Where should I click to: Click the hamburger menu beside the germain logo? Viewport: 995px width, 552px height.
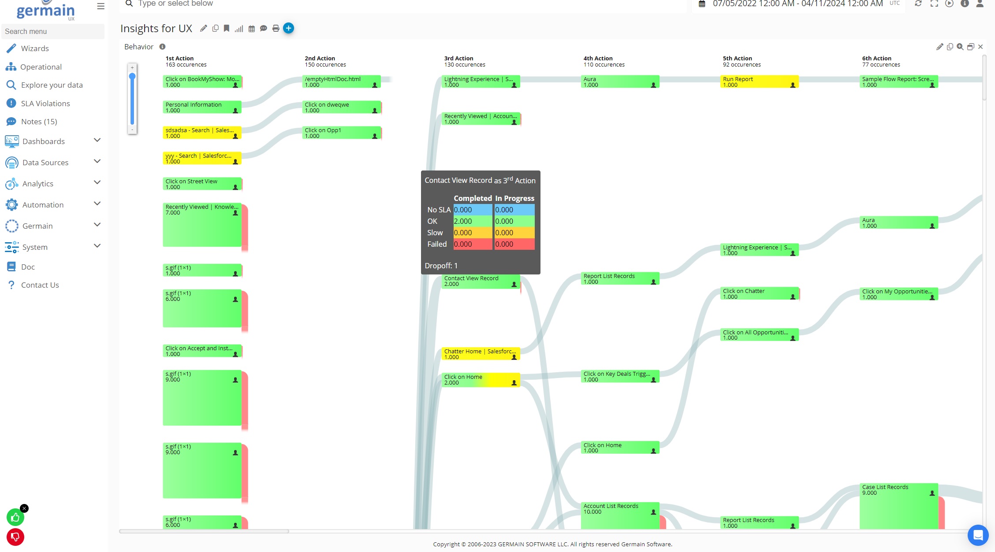[x=101, y=6]
